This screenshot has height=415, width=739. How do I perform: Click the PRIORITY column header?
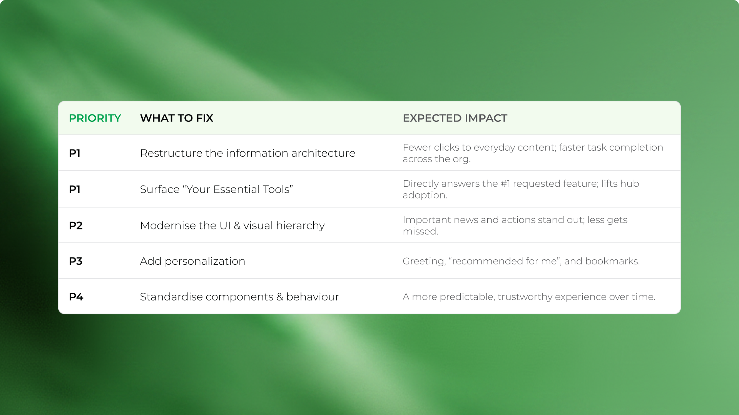95,118
